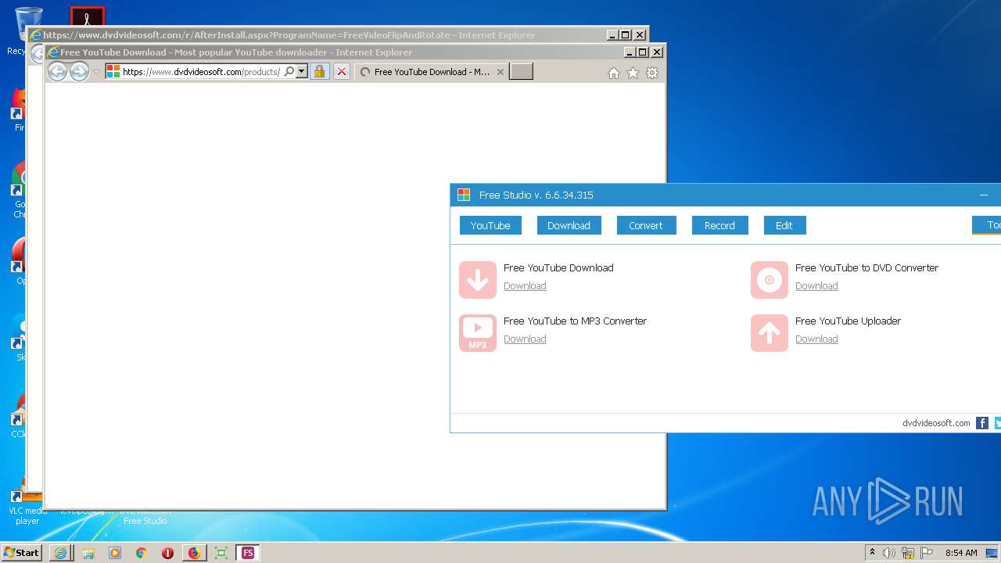Open Opera from the taskbar

pyautogui.click(x=167, y=553)
